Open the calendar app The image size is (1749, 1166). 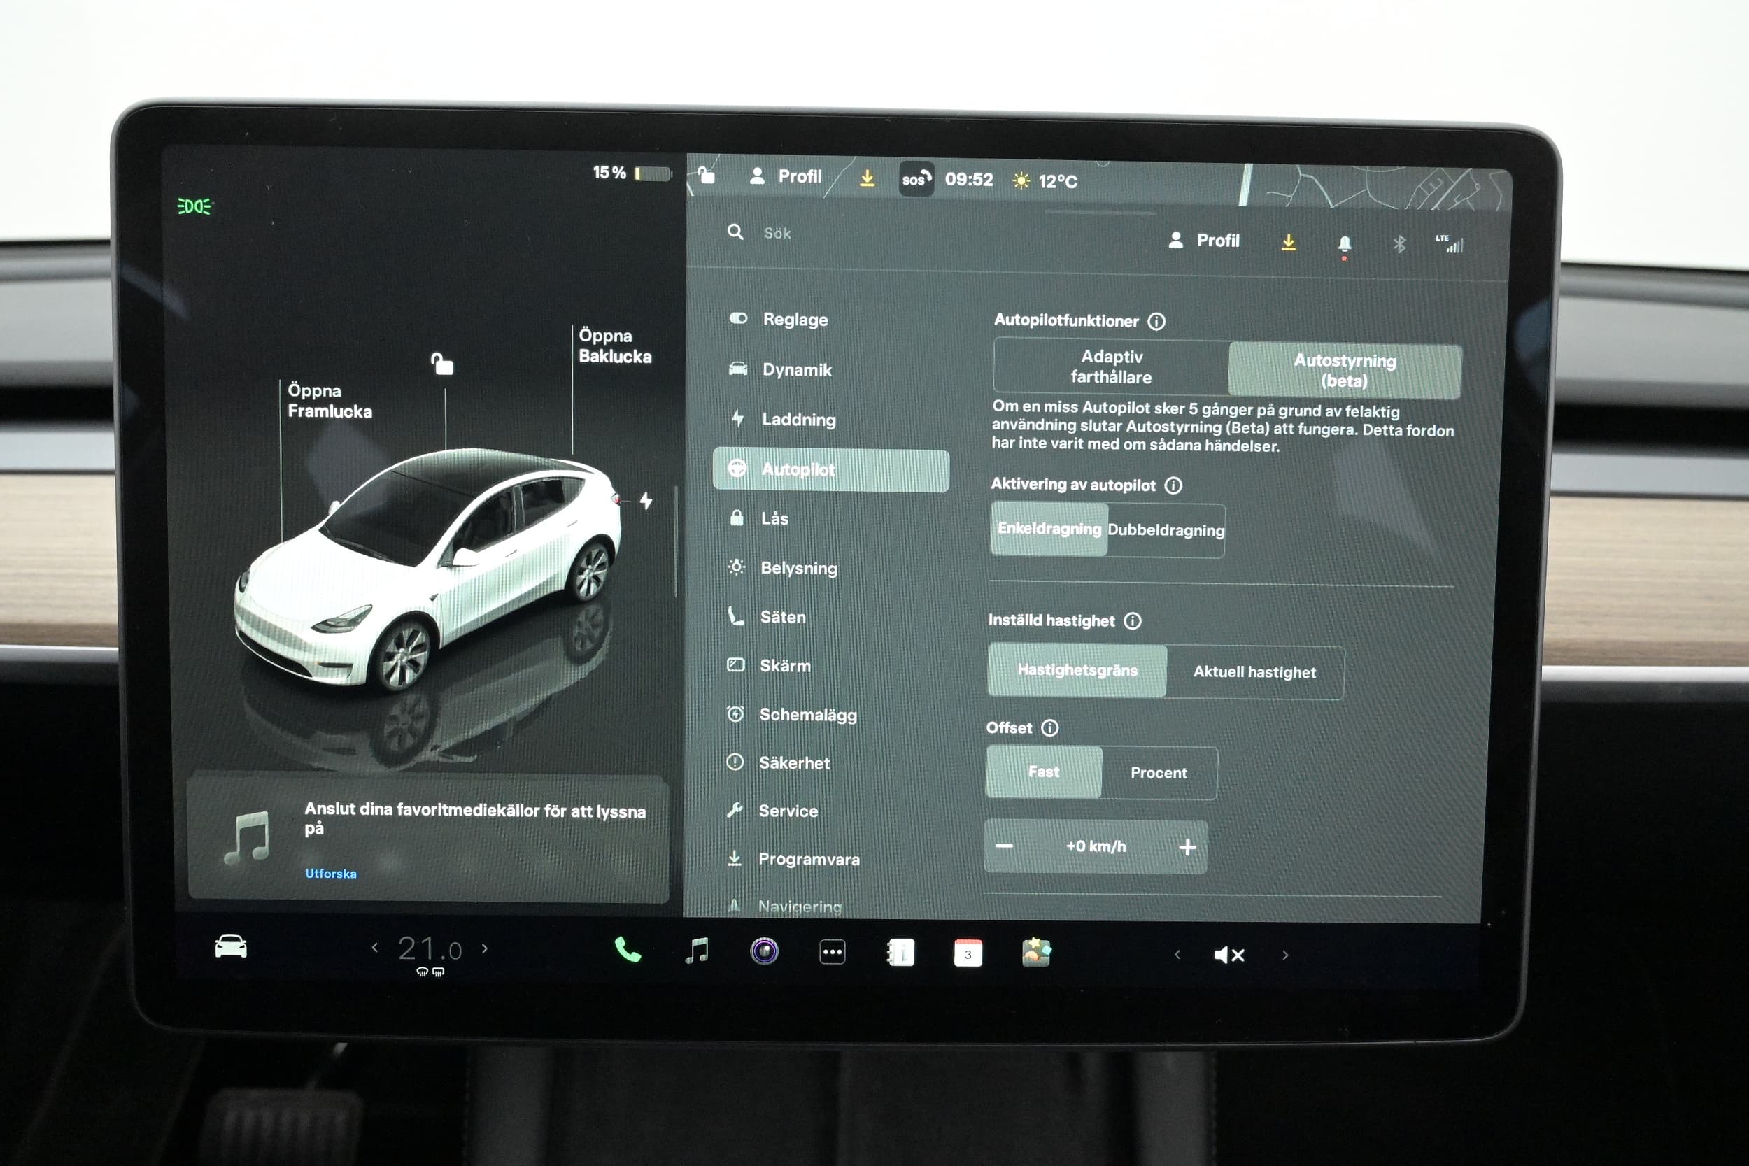pyautogui.click(x=968, y=953)
